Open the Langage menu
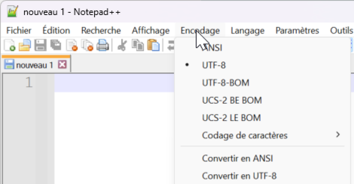Image resolution: width=354 pixels, height=184 pixels. [247, 30]
